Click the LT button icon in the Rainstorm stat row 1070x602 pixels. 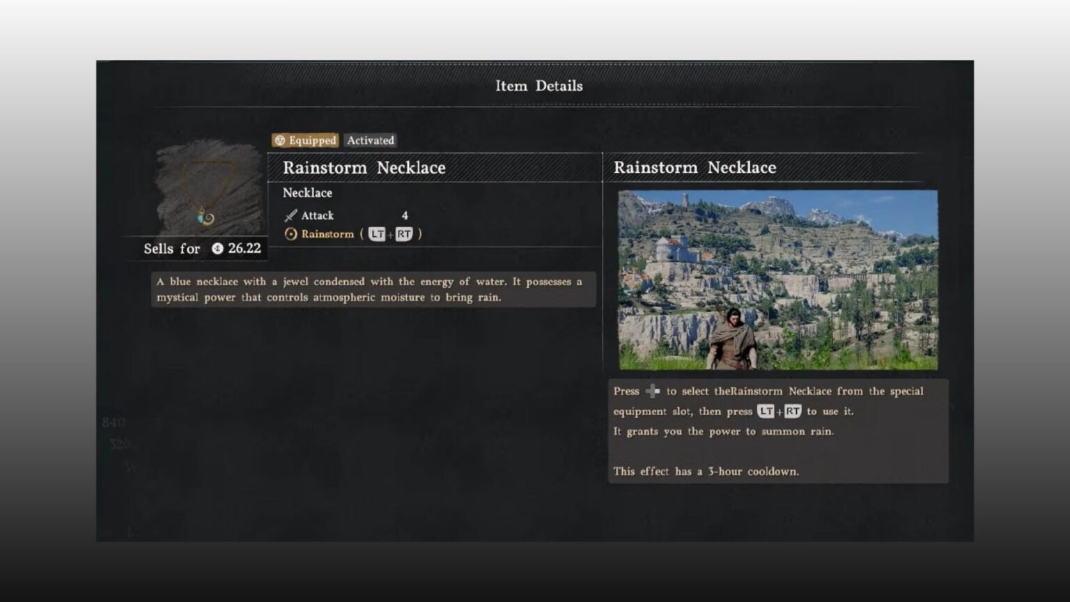click(377, 235)
